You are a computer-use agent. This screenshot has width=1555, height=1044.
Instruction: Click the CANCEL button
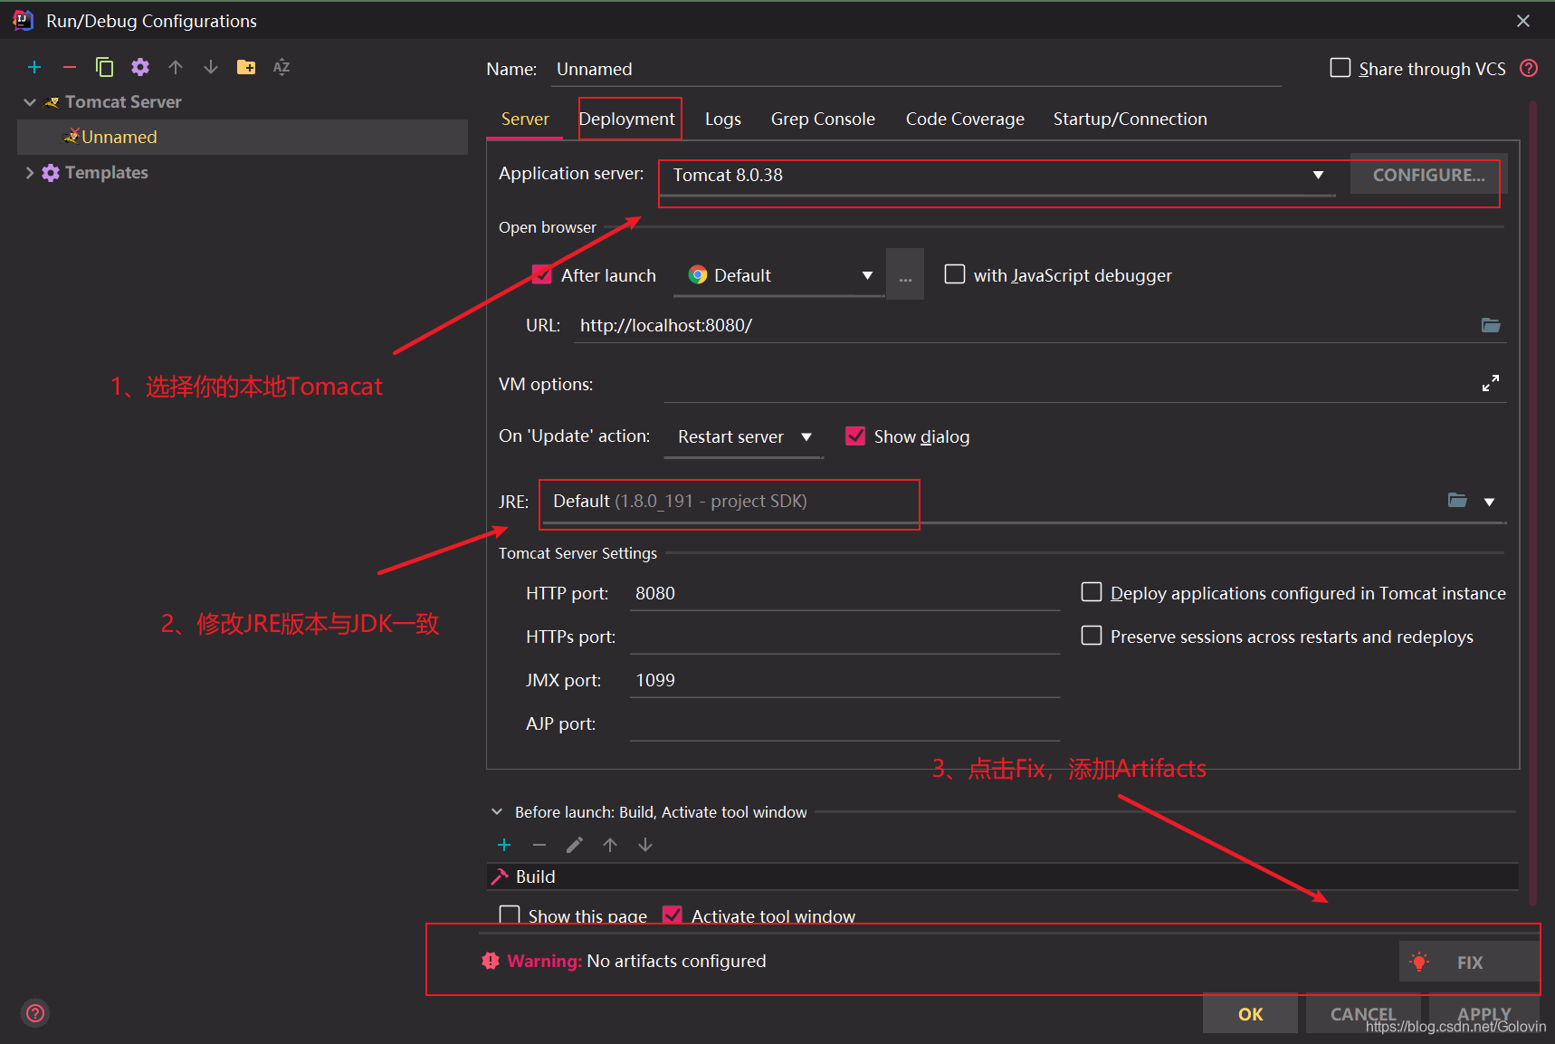coord(1362,1014)
